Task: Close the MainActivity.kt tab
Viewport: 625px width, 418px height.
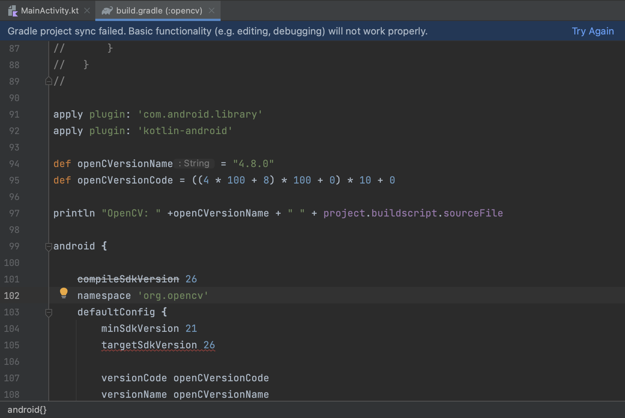Action: coord(87,10)
